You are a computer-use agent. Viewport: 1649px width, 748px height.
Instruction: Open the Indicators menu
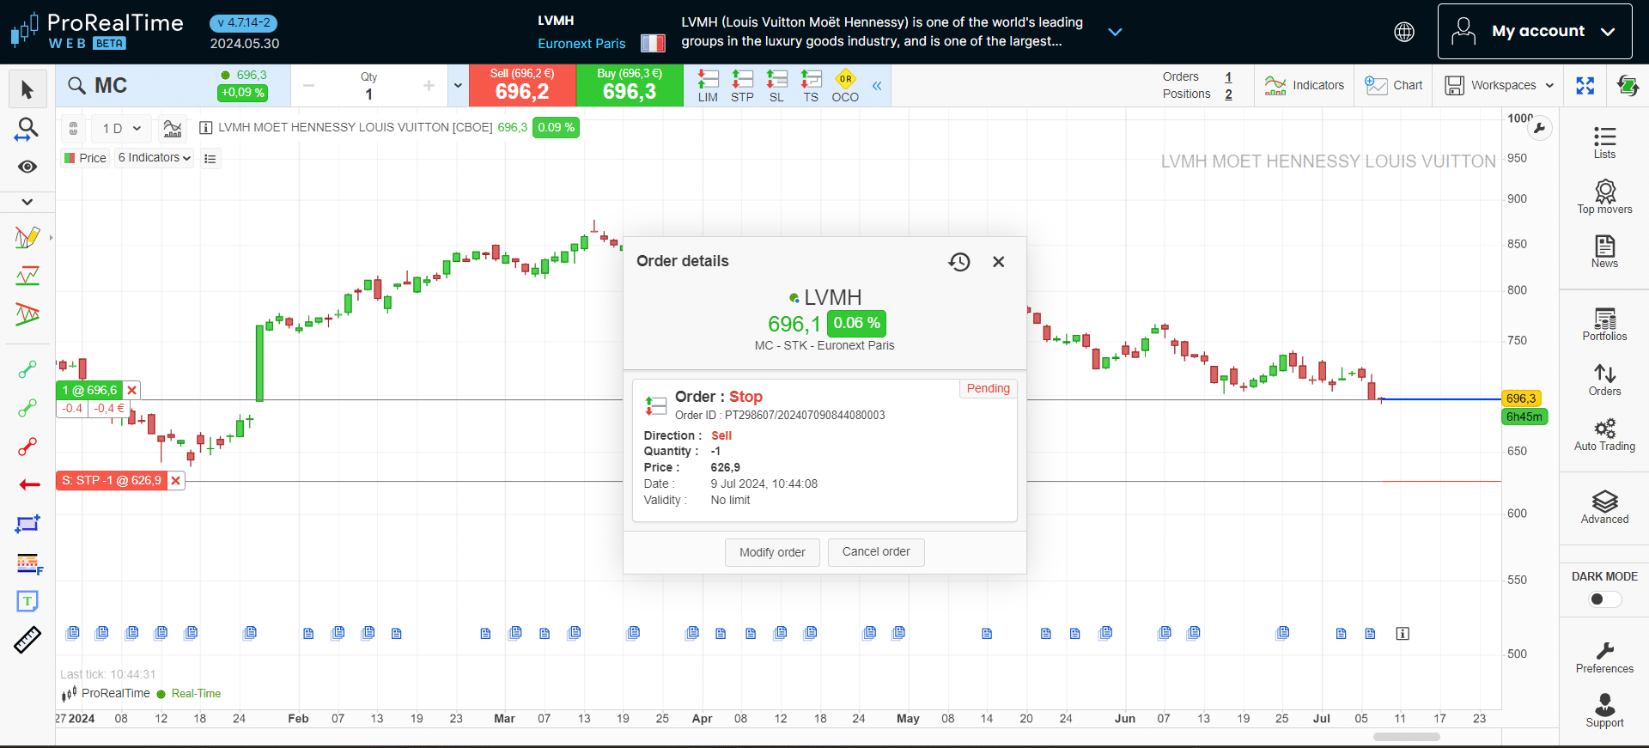click(x=1304, y=85)
